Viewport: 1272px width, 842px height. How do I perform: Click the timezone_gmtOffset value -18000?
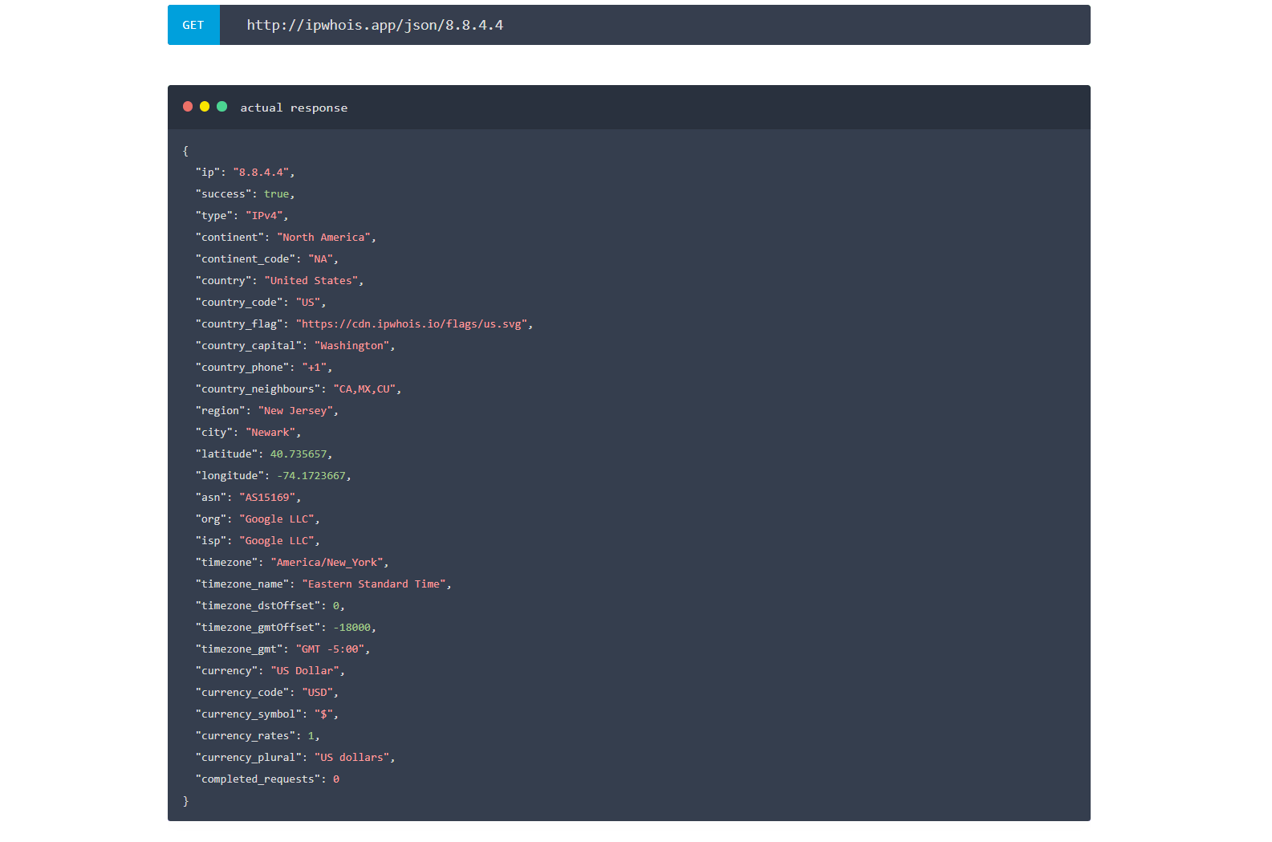352,628
